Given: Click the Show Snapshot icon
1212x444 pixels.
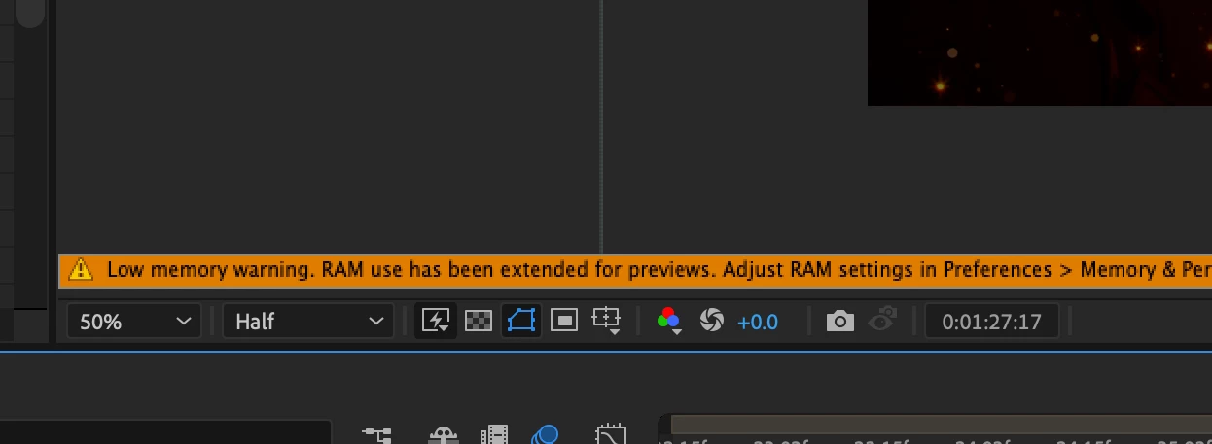Looking at the screenshot, I should click(x=882, y=321).
